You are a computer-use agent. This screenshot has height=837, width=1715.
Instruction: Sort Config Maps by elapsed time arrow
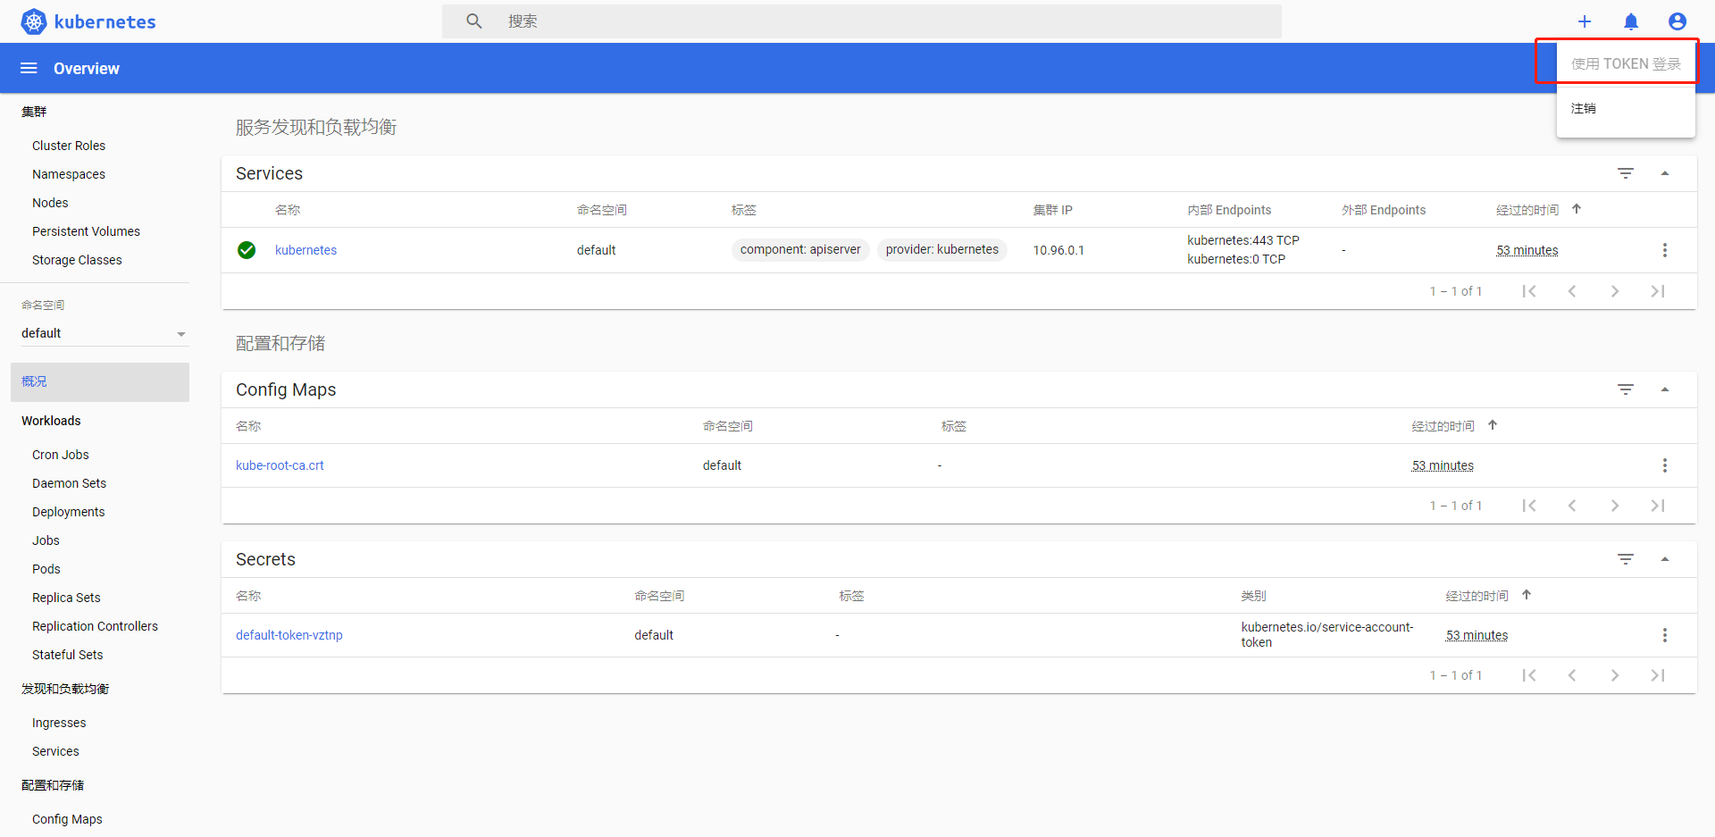tap(1493, 425)
